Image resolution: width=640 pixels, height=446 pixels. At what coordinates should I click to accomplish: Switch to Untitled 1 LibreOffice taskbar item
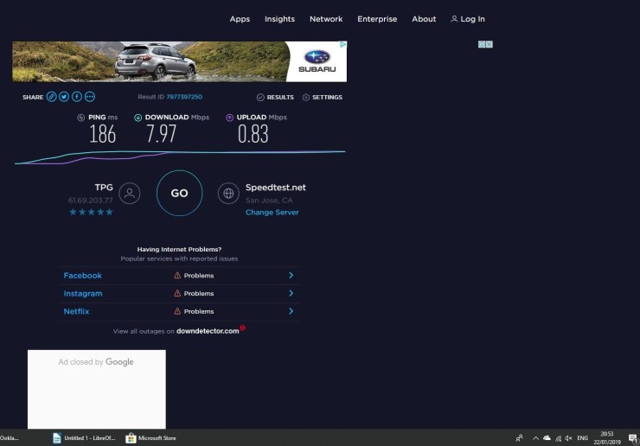tap(84, 438)
